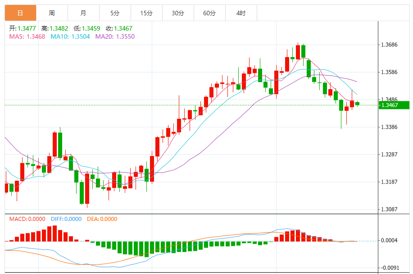Click the 1.3586 price axis label
Viewport: 413px width, 274px height.
coord(389,72)
